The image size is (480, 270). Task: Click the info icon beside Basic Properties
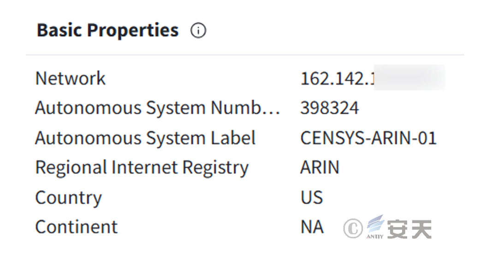point(198,31)
